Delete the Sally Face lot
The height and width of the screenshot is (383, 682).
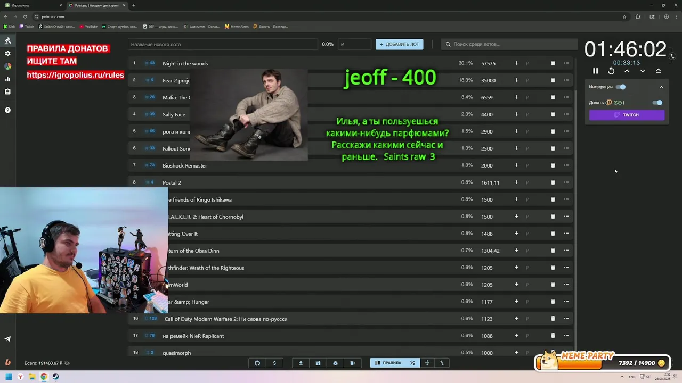pyautogui.click(x=553, y=114)
